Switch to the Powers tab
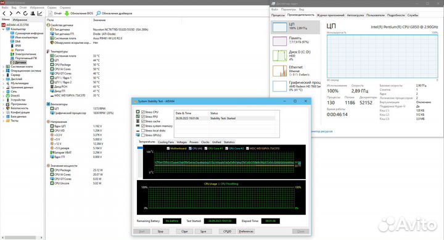Image resolution: width=444 pixels, height=240 pixels. [194, 142]
